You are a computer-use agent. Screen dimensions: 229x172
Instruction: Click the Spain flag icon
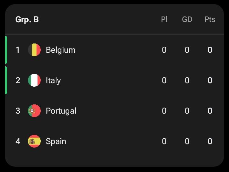coord(34,141)
